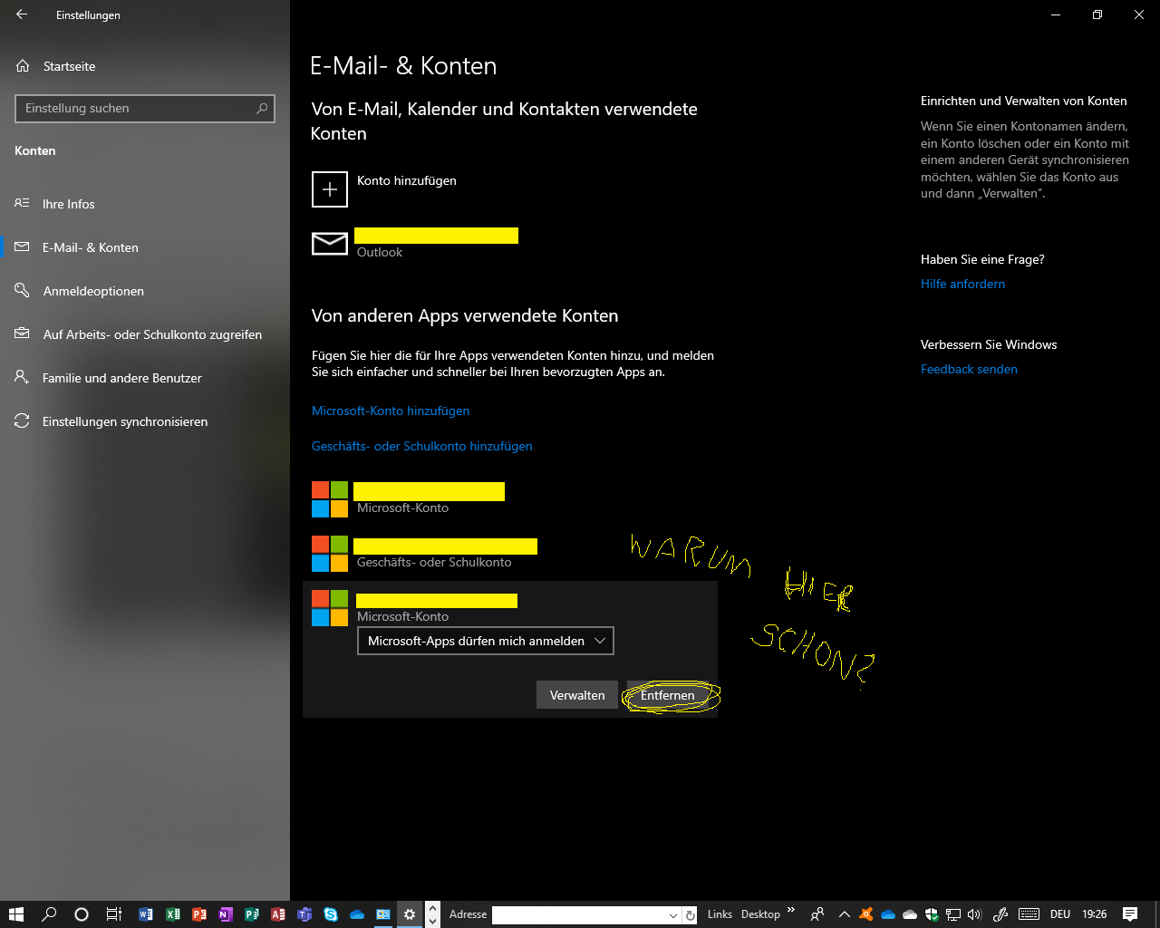
Task: Click the Settings gear in taskbar
Action: [410, 914]
